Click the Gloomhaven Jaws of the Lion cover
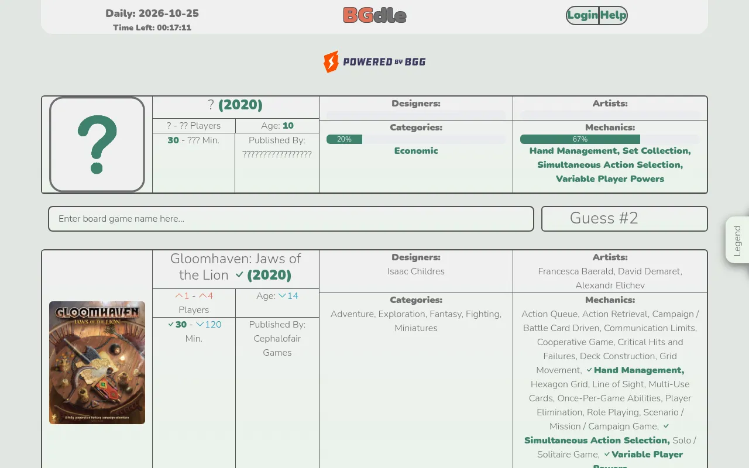 tap(97, 363)
